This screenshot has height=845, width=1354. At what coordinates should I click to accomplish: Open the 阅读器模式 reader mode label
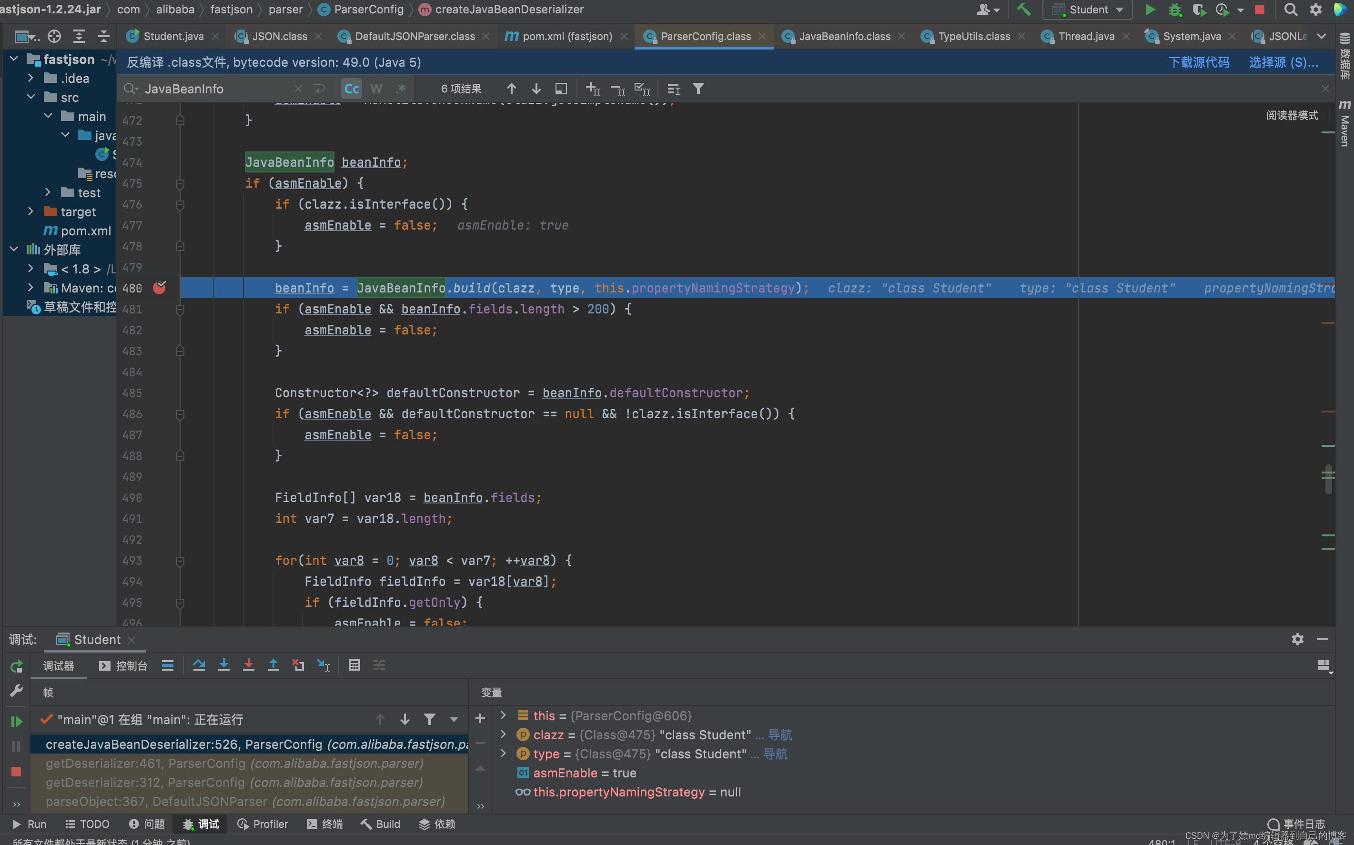coord(1292,115)
